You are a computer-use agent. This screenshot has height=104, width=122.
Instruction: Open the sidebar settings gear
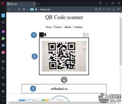(x=3, y=91)
